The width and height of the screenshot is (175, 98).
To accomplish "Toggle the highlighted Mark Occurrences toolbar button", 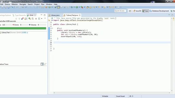I will [59, 7].
